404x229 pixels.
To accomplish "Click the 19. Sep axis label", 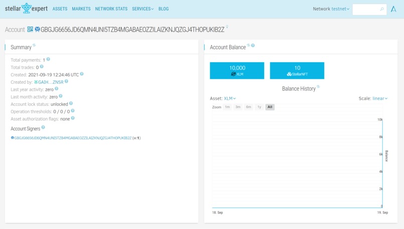I will click(x=382, y=212).
